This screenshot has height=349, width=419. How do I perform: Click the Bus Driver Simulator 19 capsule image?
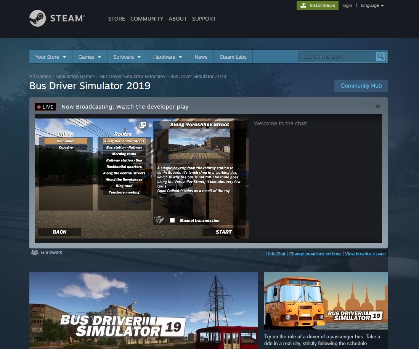click(x=326, y=301)
